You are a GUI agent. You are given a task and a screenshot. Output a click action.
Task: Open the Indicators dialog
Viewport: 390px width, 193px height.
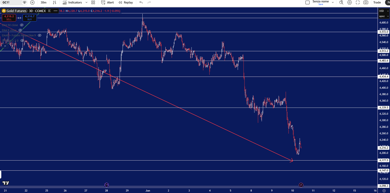[x=72, y=2]
